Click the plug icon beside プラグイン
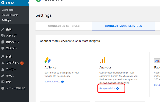The image size is (160, 102). (3, 63)
